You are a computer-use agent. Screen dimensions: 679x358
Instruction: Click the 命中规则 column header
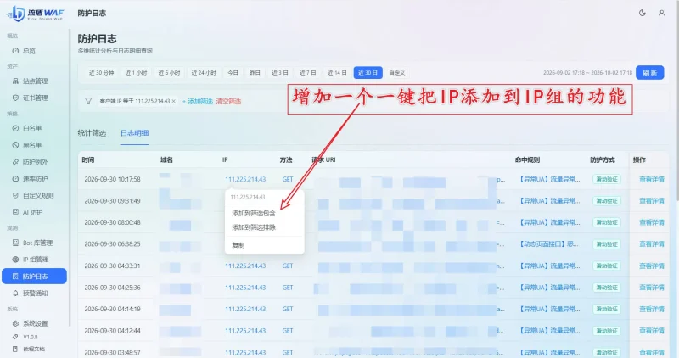527,159
